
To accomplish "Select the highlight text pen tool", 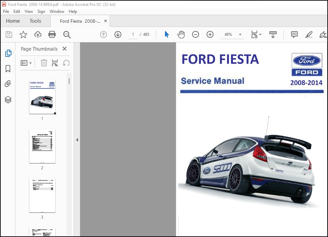I will click(309, 35).
